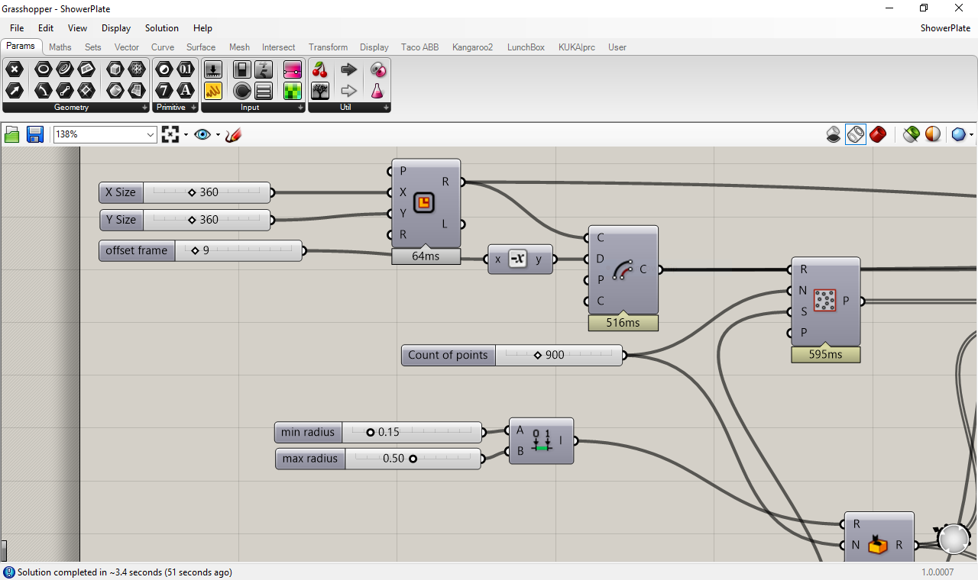Viewport: 978px width, 580px height.
Task: Click the max radius slider handle
Action: pyautogui.click(x=413, y=459)
